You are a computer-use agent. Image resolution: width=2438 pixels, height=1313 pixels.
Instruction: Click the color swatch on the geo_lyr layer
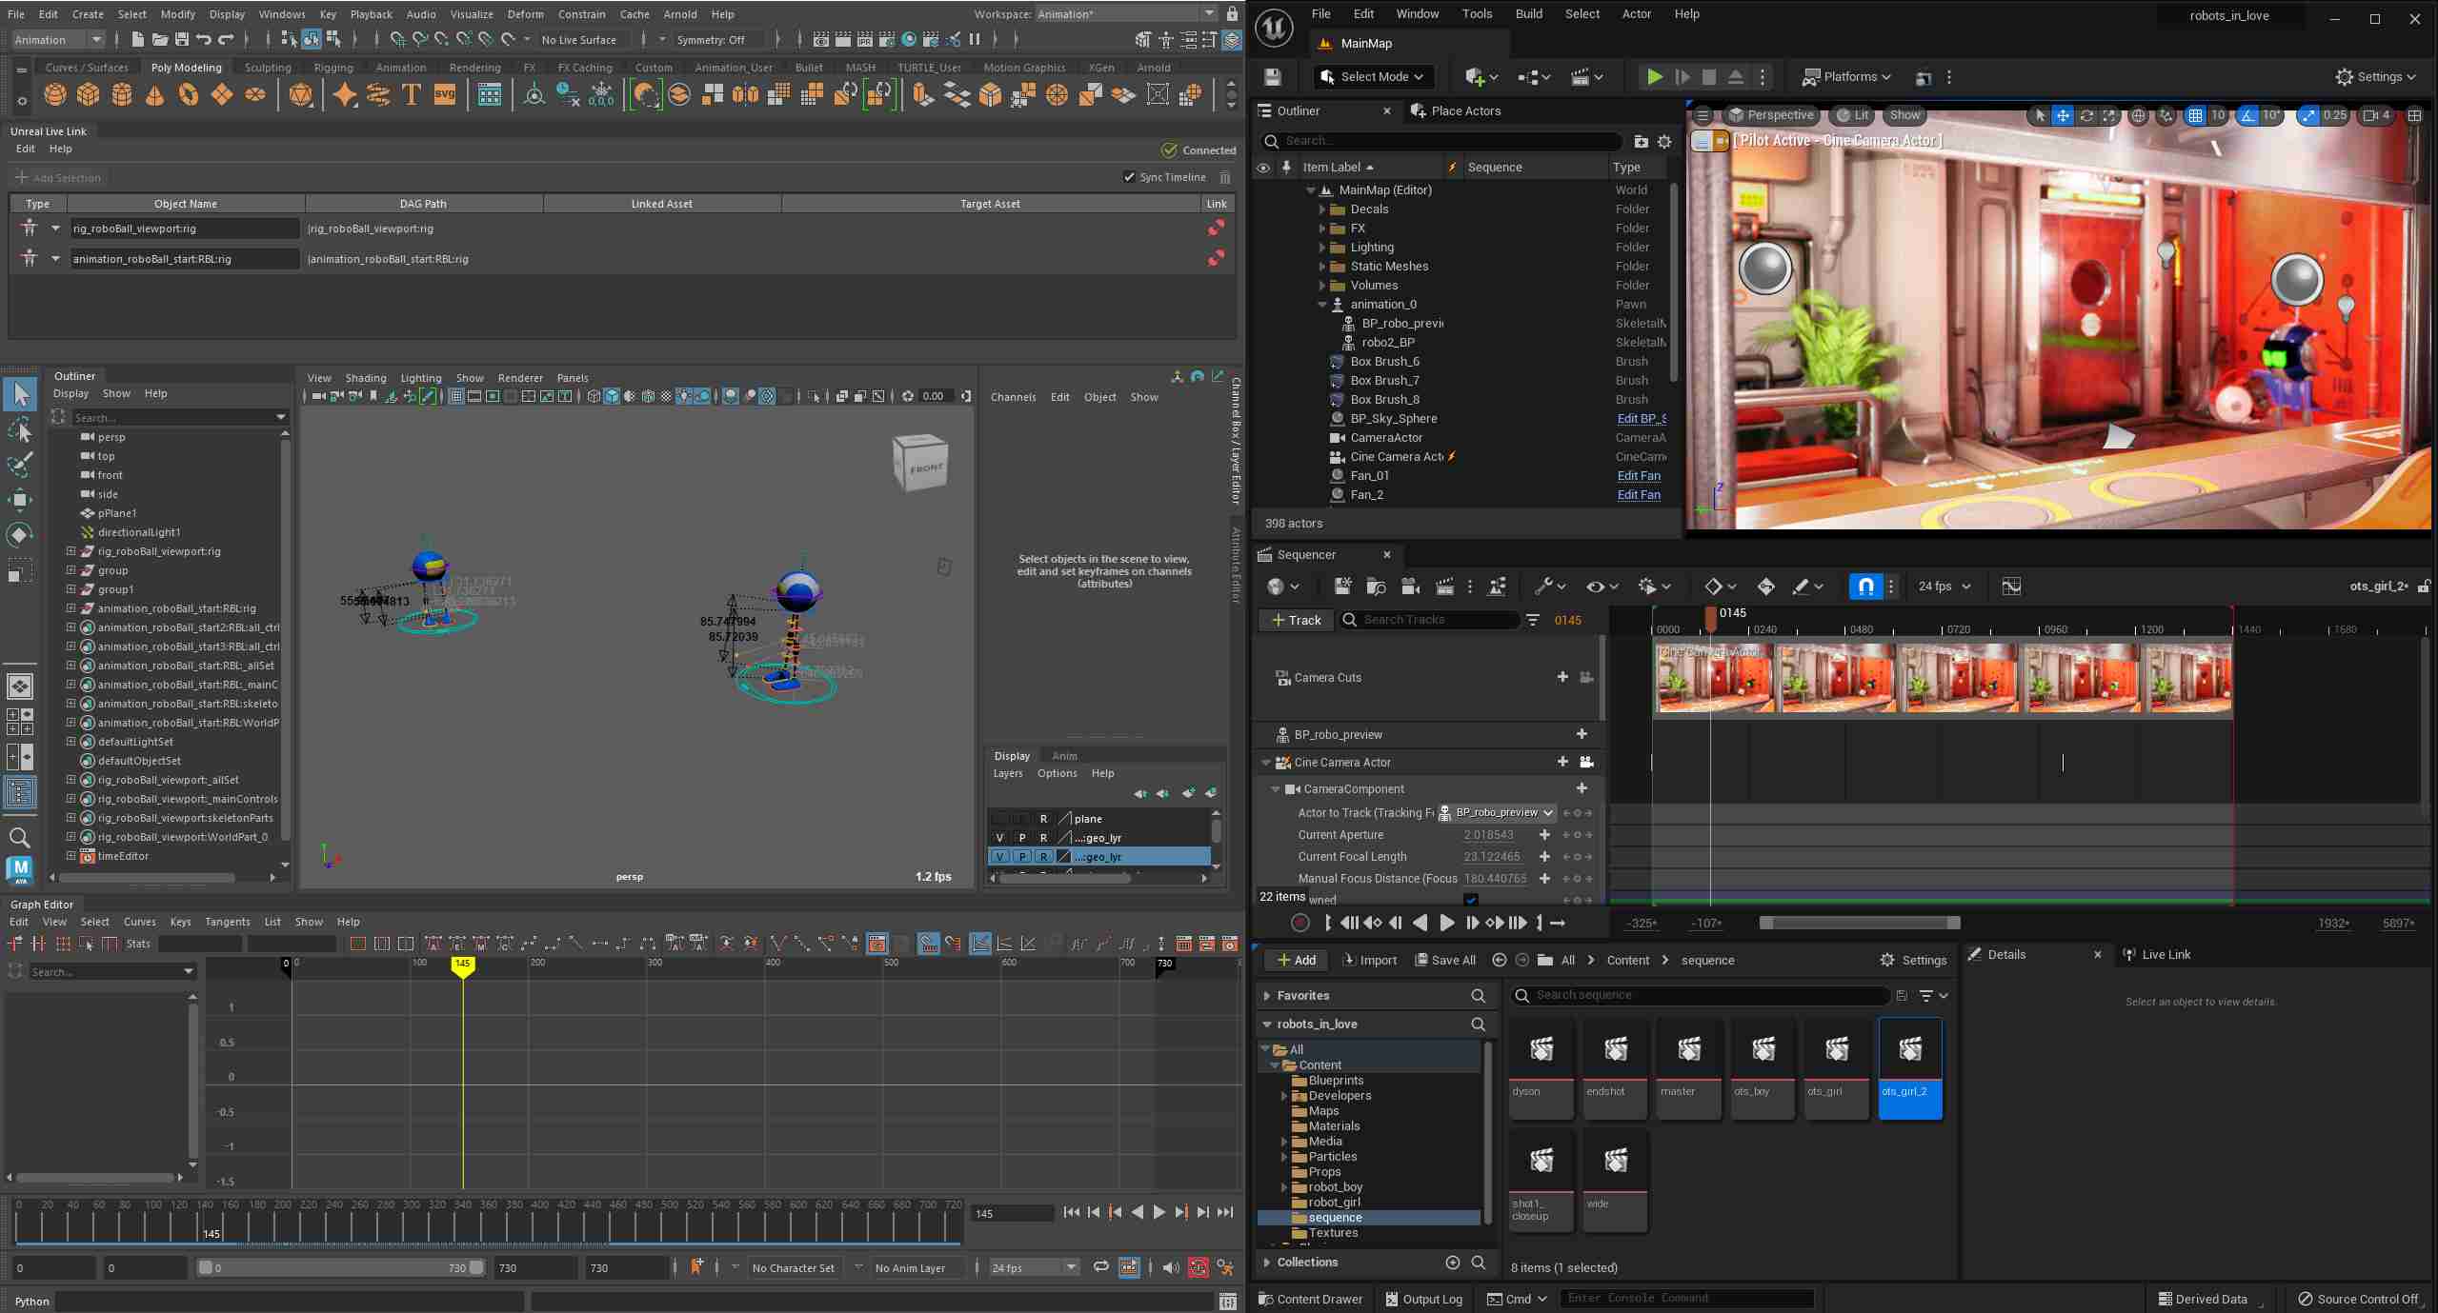[1064, 856]
